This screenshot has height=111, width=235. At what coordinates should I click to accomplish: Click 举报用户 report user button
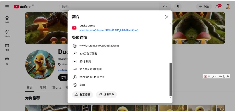point(106,95)
